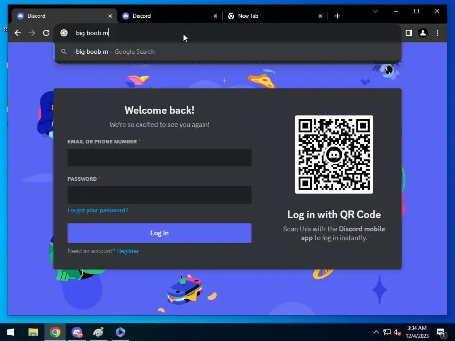Click the Register link
Screen dimensions: 455x341
coord(128,251)
